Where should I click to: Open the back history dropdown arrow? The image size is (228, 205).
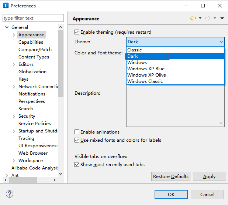tap(200, 18)
